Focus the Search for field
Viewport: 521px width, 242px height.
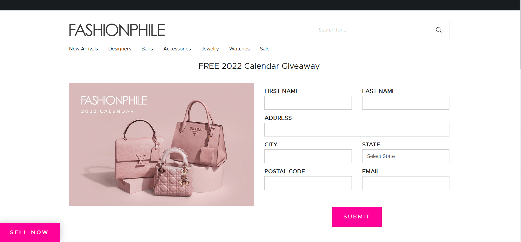[x=372, y=30]
